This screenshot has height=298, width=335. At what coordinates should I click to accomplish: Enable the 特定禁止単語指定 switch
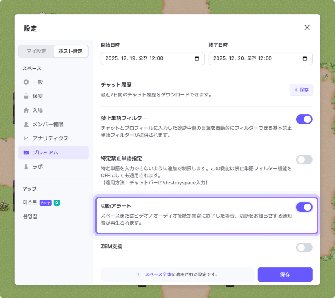point(304,160)
